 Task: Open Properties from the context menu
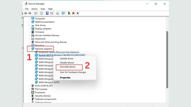[x=65, y=78]
